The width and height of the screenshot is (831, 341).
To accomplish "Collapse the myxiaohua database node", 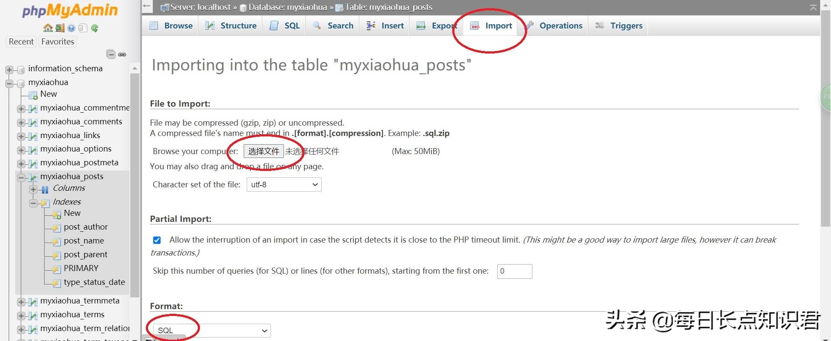I will tap(9, 83).
